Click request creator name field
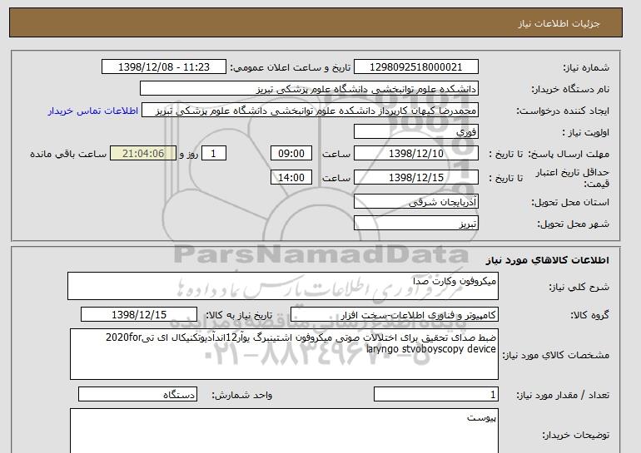Screen dimensions: 641x453 coord(310,111)
